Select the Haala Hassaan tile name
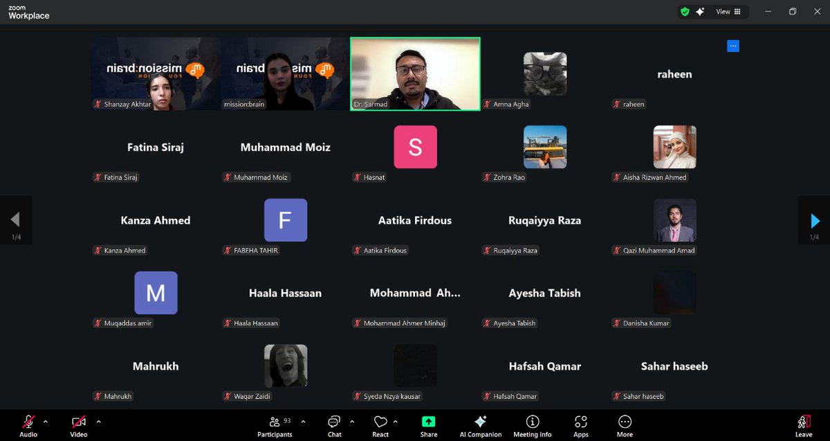Viewport: 830px width, 441px height. [286, 293]
